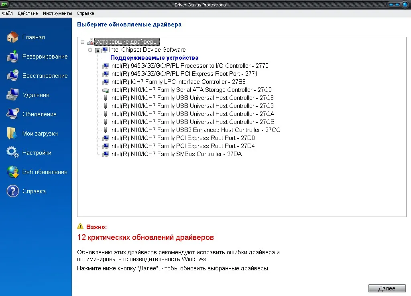411x296 pixels.
Task: Open the Файл menu
Action: pos(7,13)
